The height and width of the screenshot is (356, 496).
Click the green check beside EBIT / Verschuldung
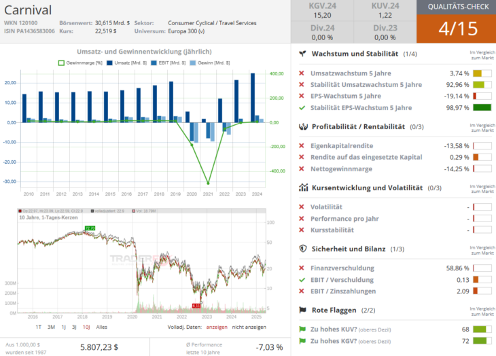[x=302, y=280]
